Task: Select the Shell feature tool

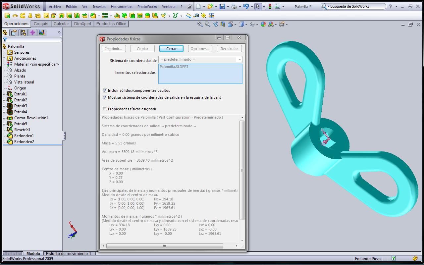Action: [x=132, y=16]
